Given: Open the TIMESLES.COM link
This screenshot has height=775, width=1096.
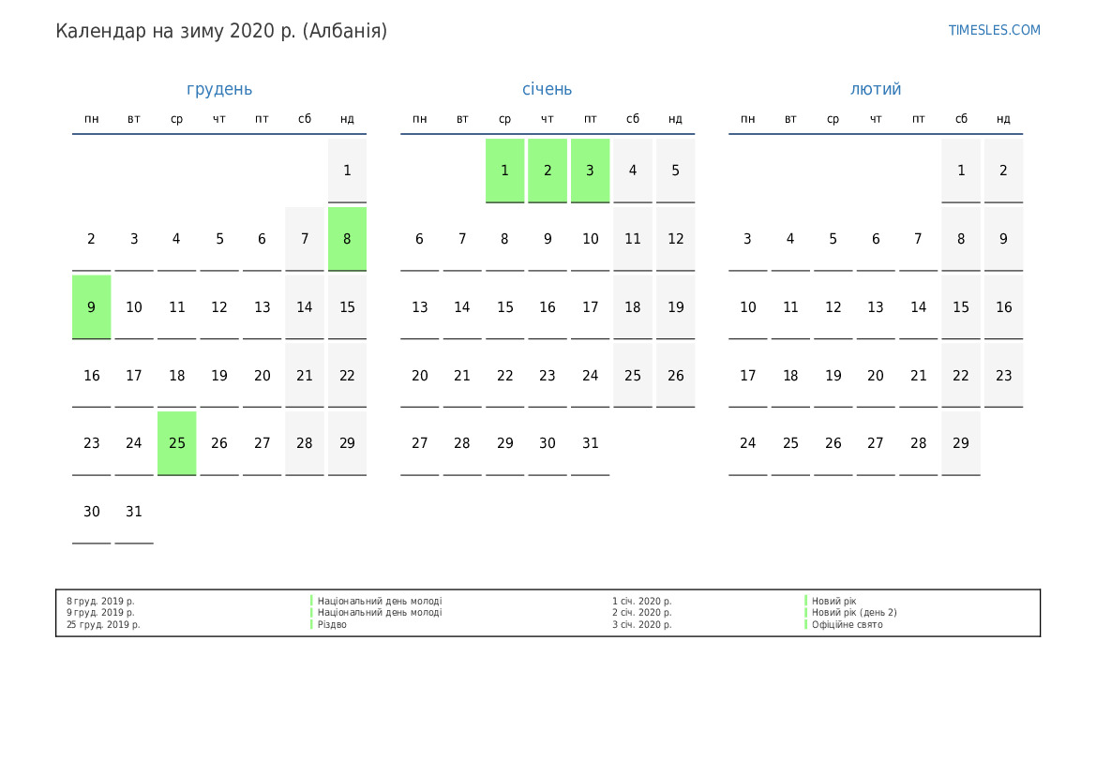Looking at the screenshot, I should click(994, 30).
